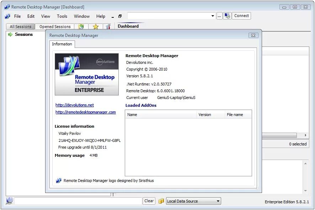
Task: Click the Name column header in AddOns list
Action: [x=161, y=115]
